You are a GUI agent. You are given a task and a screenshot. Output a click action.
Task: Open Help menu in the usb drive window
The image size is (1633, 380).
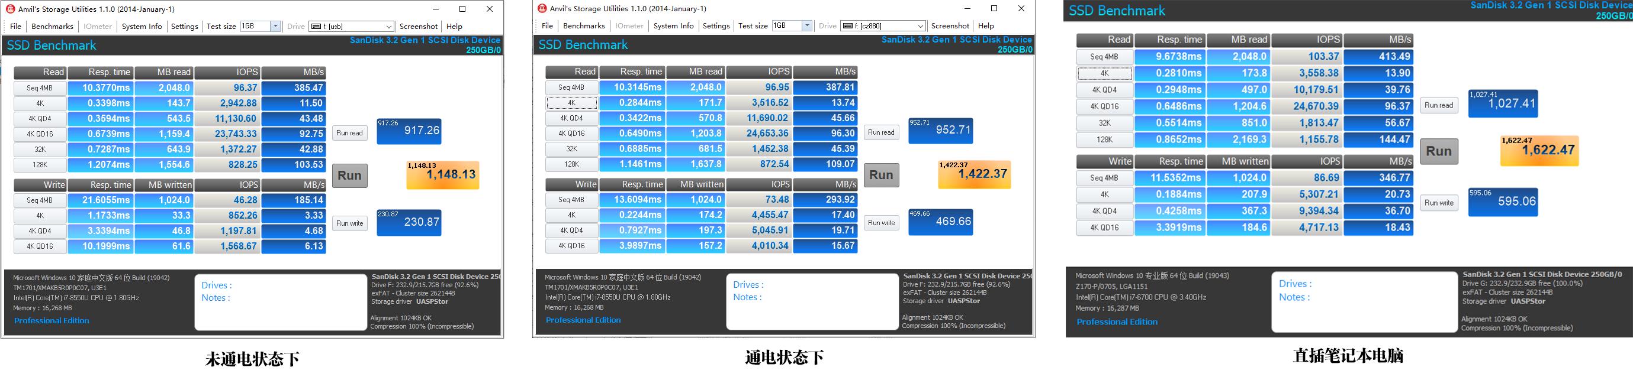point(455,27)
